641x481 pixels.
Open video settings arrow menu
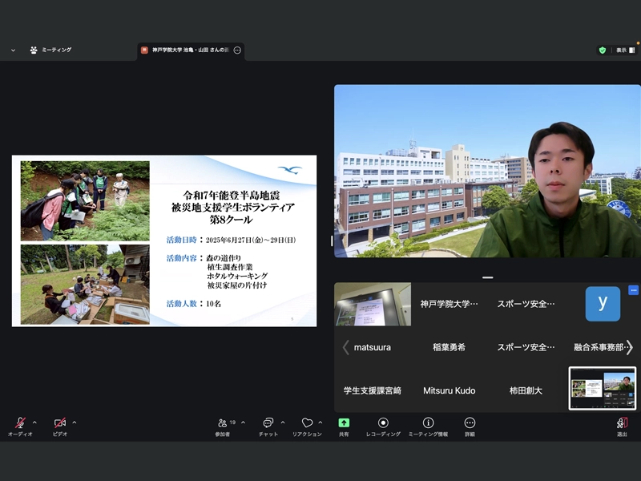click(75, 422)
